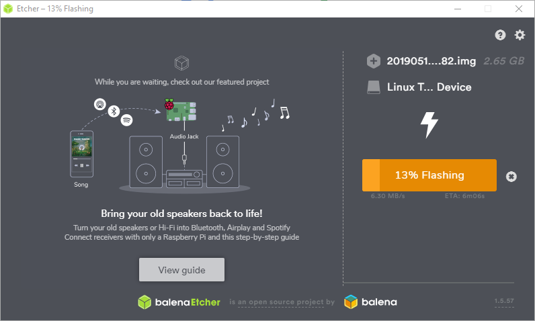Open the balenaEtcher logo link
The height and width of the screenshot is (321, 535).
click(179, 302)
